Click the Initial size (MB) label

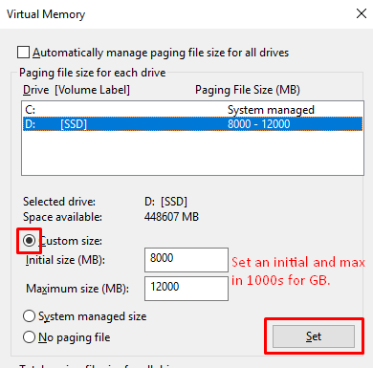click(65, 260)
